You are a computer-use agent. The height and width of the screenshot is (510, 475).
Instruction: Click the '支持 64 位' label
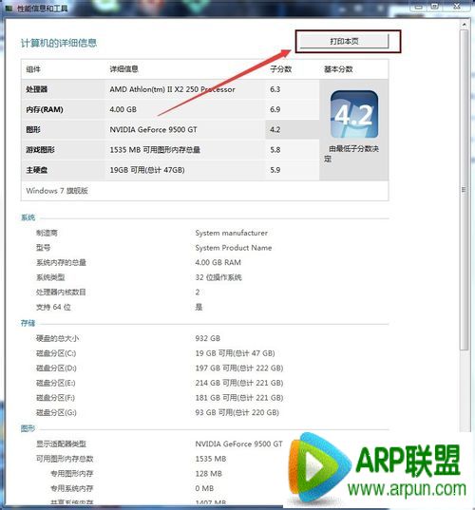(x=53, y=307)
